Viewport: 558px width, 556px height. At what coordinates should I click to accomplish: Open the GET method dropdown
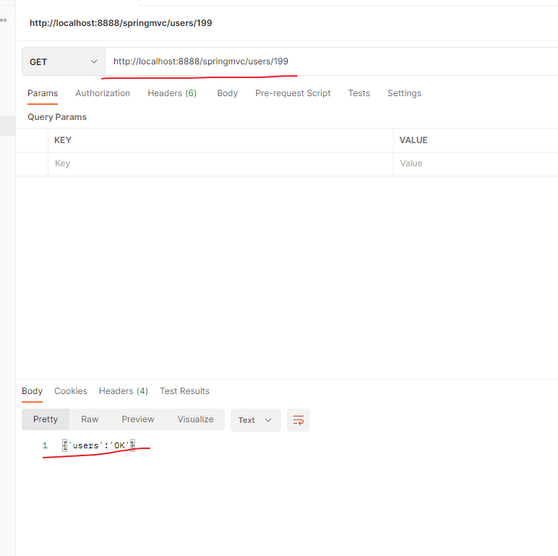[63, 62]
